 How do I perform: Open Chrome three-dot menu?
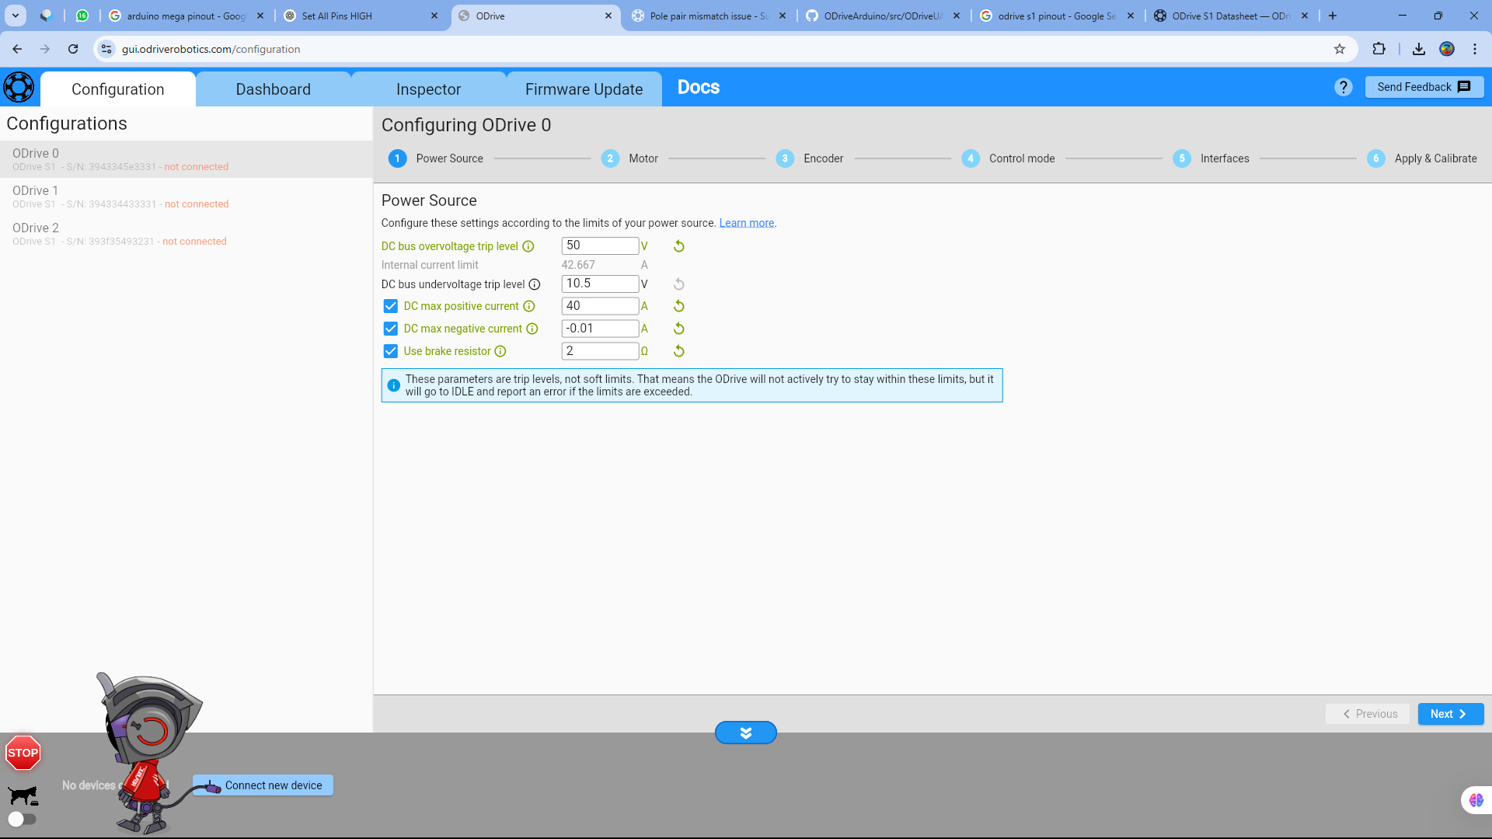tap(1475, 49)
